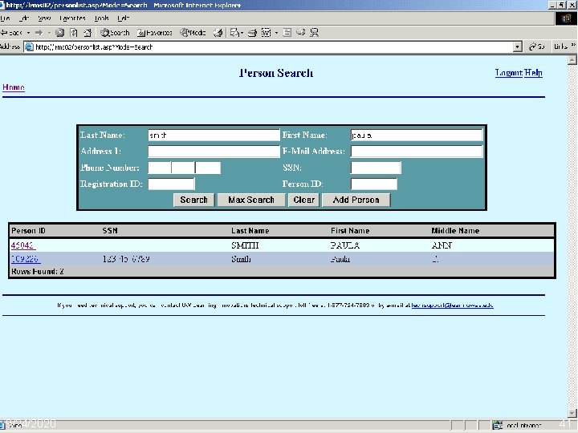Image resolution: width=578 pixels, height=433 pixels.
Task: Open the File menu
Action: click(5, 18)
